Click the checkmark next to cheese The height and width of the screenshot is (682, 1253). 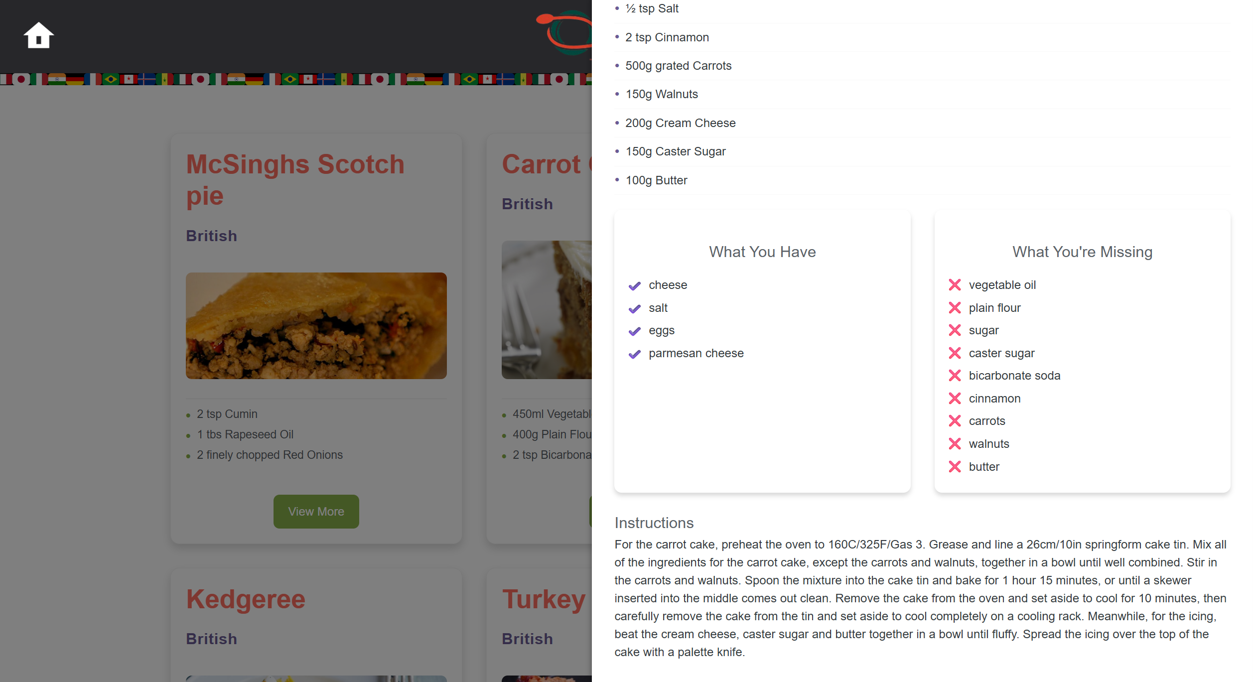(x=634, y=286)
